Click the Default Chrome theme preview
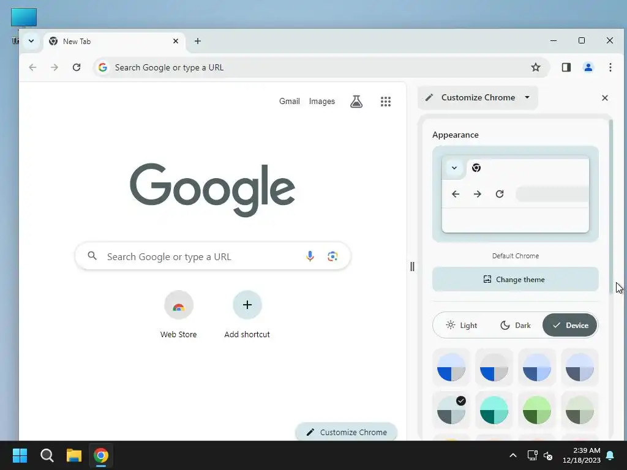 [x=516, y=194]
